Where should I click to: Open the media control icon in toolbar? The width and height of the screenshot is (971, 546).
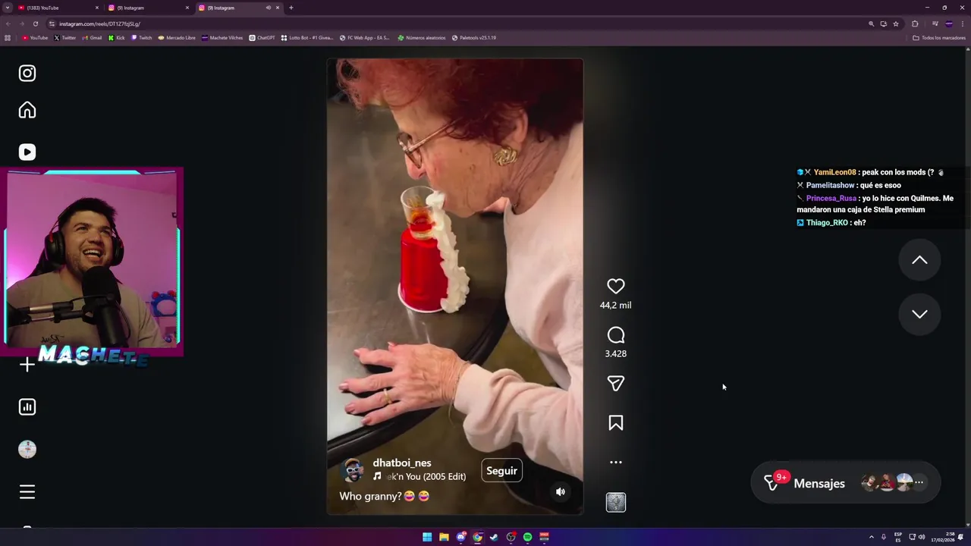click(x=935, y=24)
